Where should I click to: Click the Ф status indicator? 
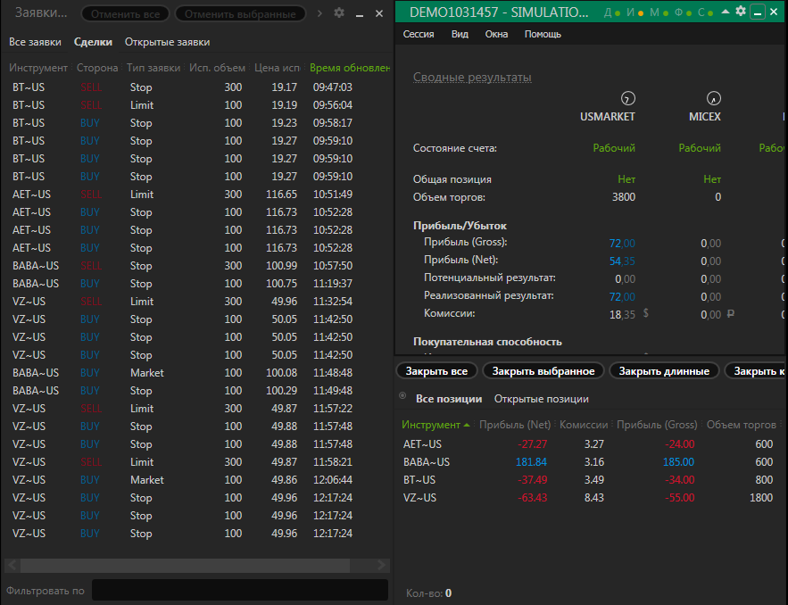[683, 12]
